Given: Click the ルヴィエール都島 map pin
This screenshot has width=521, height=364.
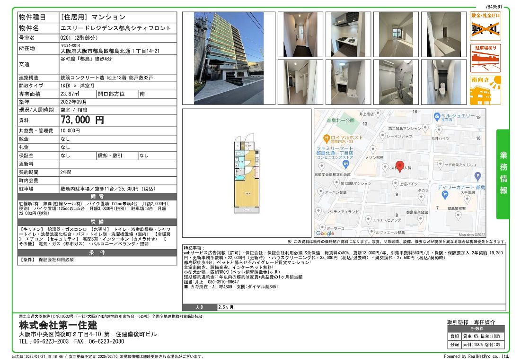Looking at the screenshot, I should pyautogui.click(x=371, y=232).
